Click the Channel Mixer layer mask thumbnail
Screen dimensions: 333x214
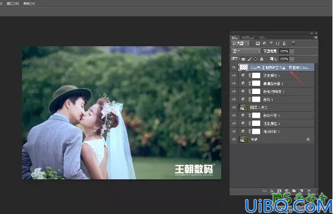[x=256, y=84]
